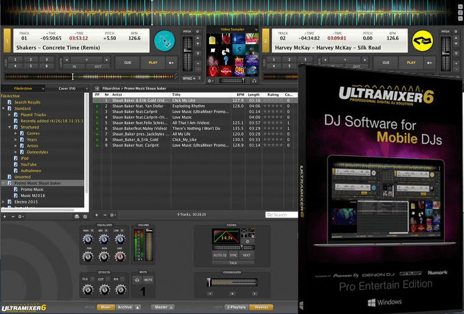Enable the FLG flanger effect
464x314 pixels.
coord(92,279)
